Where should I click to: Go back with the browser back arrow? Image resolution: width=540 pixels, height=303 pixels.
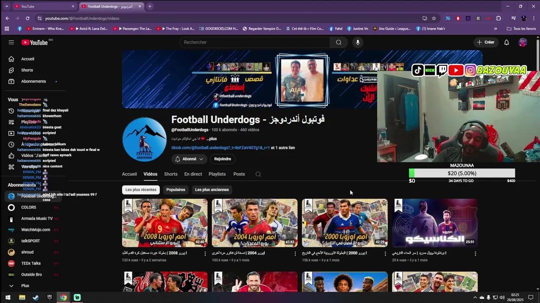[x=7, y=18]
